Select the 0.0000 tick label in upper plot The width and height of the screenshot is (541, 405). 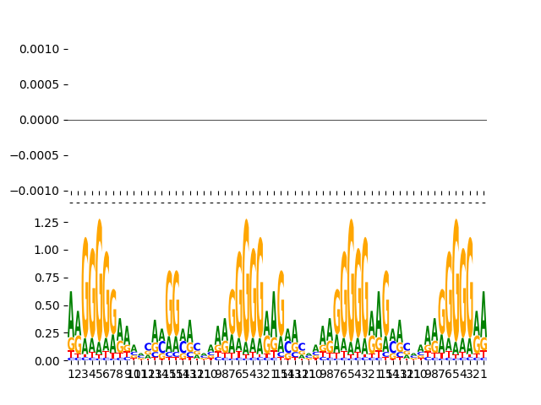point(39,121)
